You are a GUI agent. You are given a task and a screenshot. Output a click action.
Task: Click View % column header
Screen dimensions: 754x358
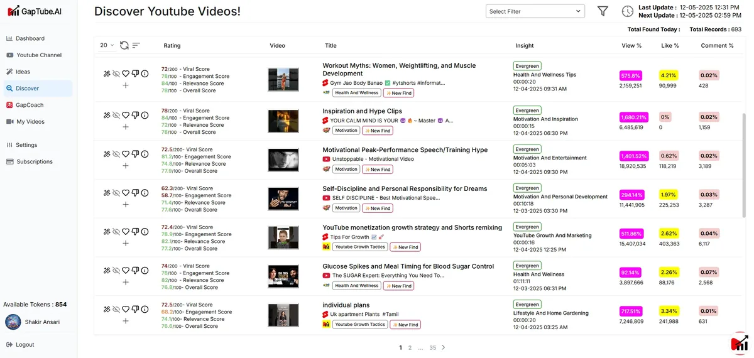pyautogui.click(x=631, y=46)
